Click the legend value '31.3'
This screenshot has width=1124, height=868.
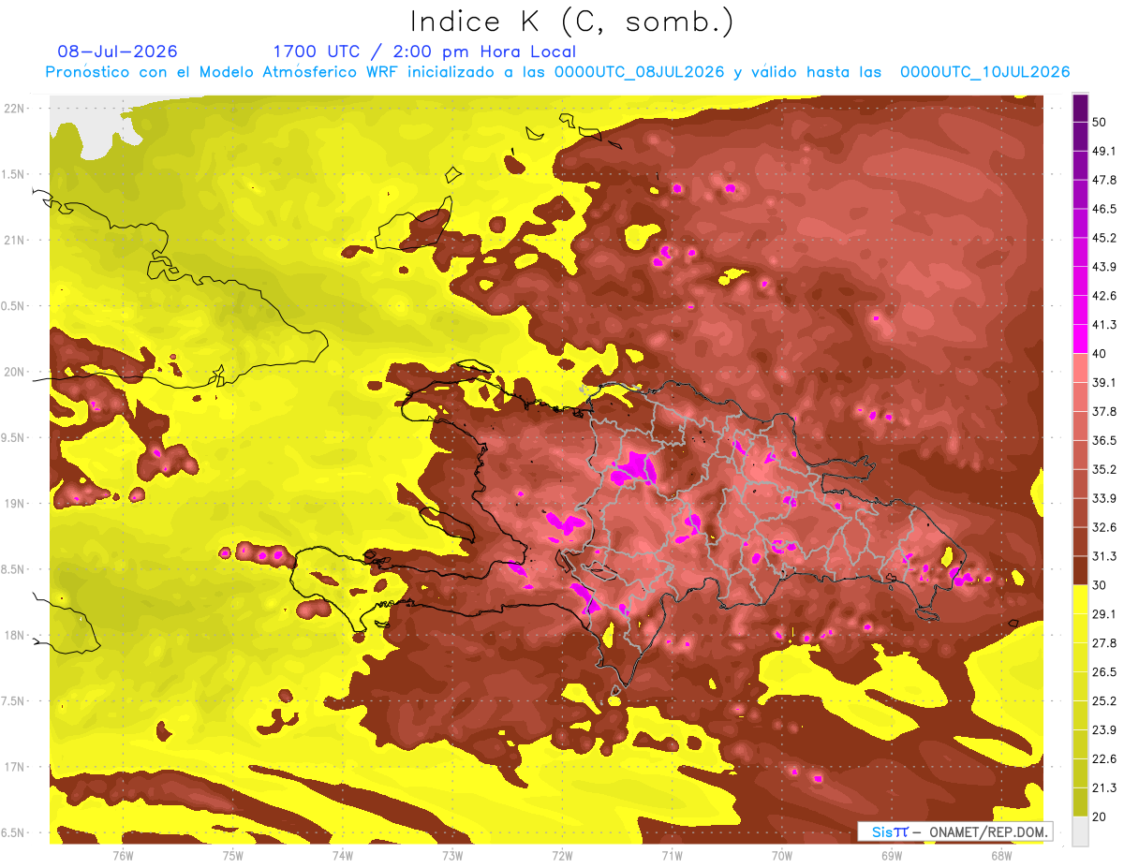point(1103,556)
